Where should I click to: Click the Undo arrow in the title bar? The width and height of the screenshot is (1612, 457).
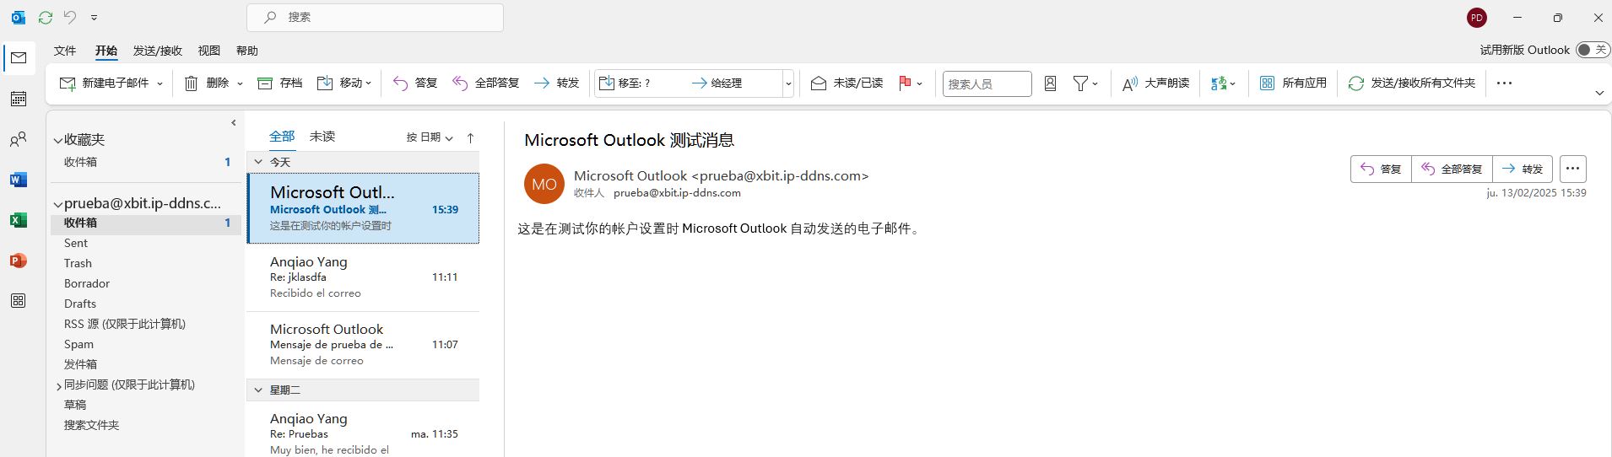[x=70, y=17]
